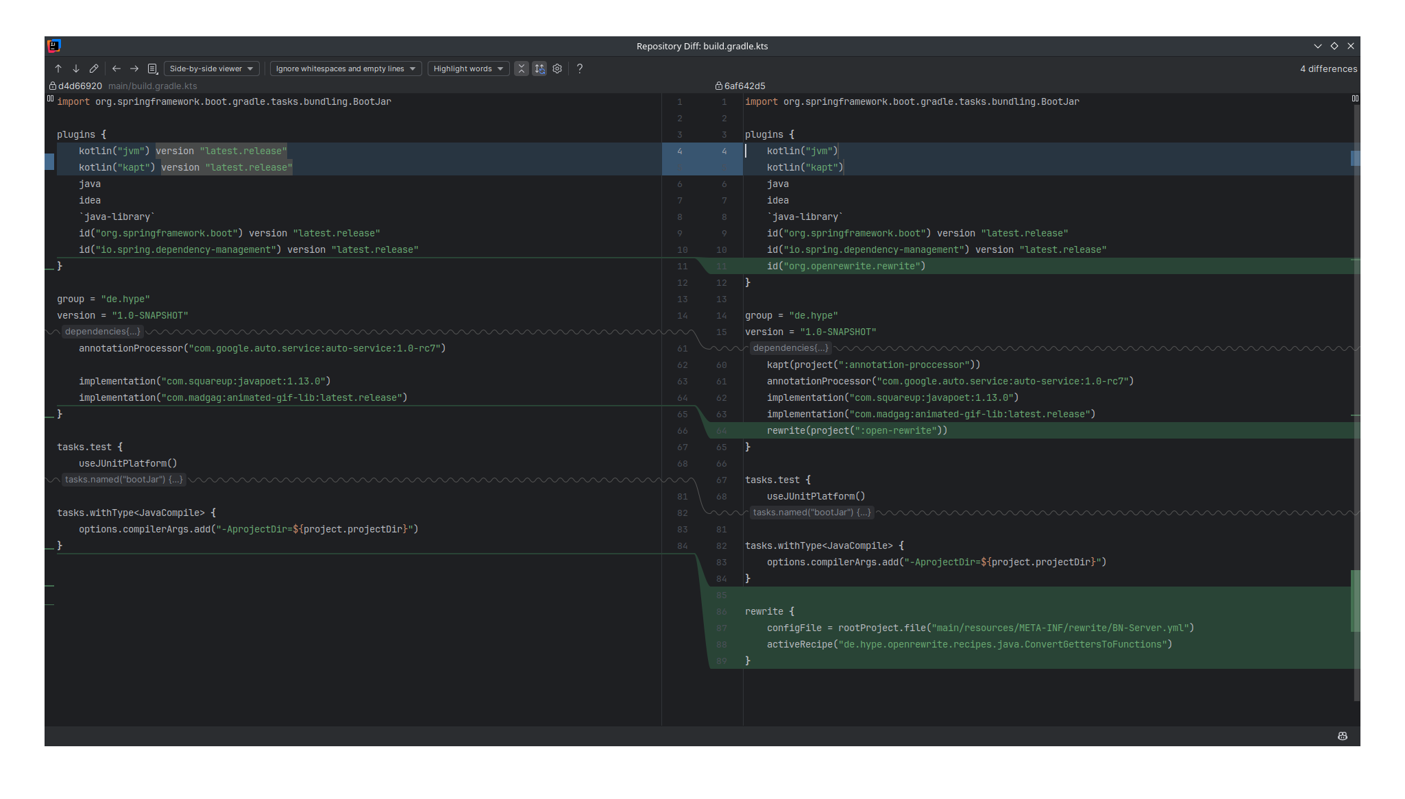Open diff settings gear icon
Image resolution: width=1405 pixels, height=799 pixels.
click(557, 69)
